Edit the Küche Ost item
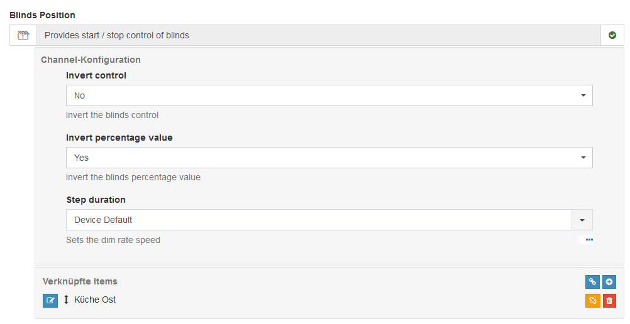The width and height of the screenshot is (630, 324). [50, 301]
